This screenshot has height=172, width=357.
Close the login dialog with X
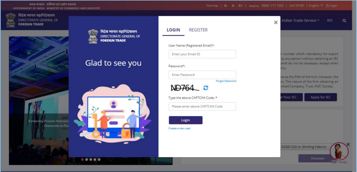pyautogui.click(x=276, y=22)
